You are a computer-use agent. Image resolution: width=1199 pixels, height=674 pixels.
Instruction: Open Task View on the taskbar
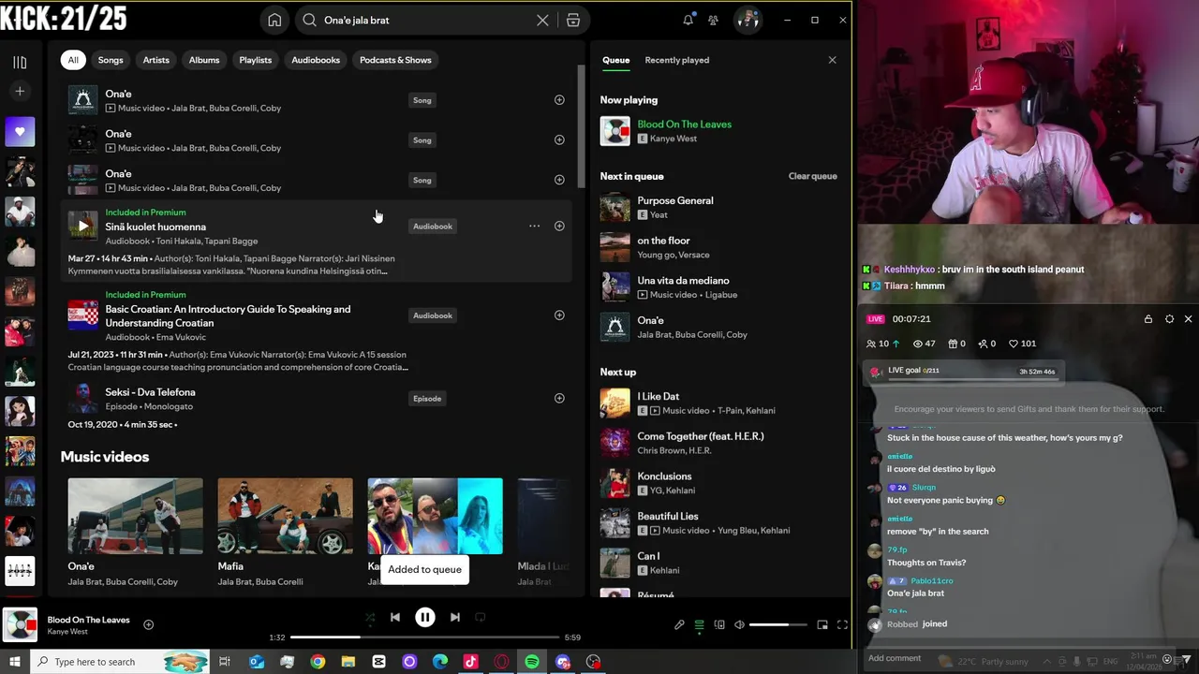pos(225,662)
